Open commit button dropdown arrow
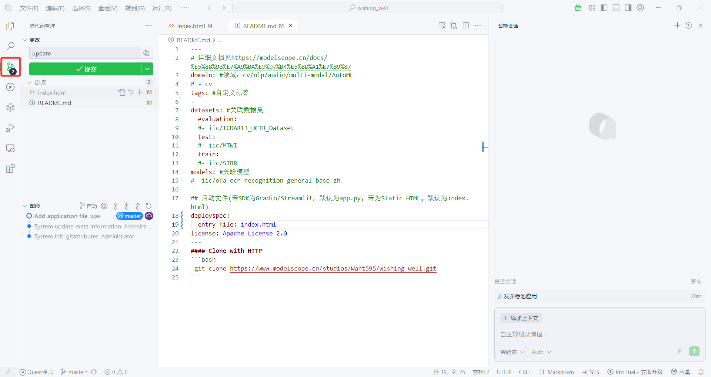Viewport: 711px width, 377px height. coord(147,69)
